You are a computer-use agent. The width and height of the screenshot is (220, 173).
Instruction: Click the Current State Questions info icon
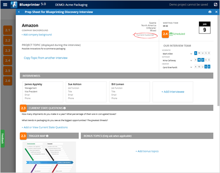point(65,108)
